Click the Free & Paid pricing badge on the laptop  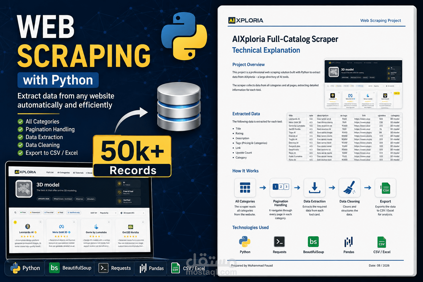pyautogui.click(x=128, y=192)
